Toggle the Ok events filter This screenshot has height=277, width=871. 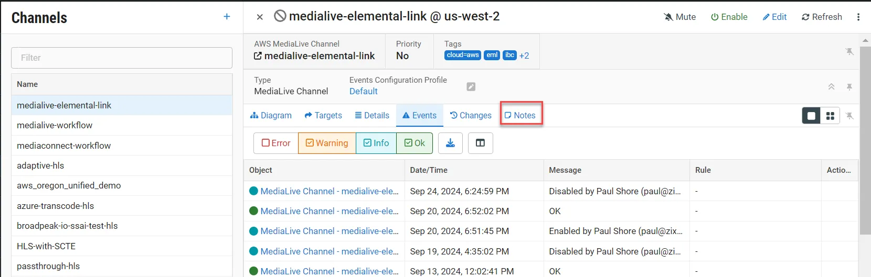(x=415, y=143)
